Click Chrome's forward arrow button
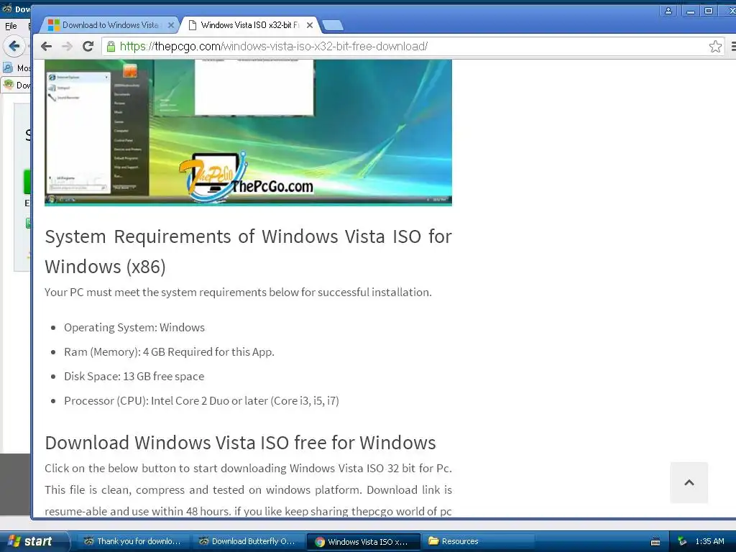This screenshot has width=736, height=552. pos(67,46)
